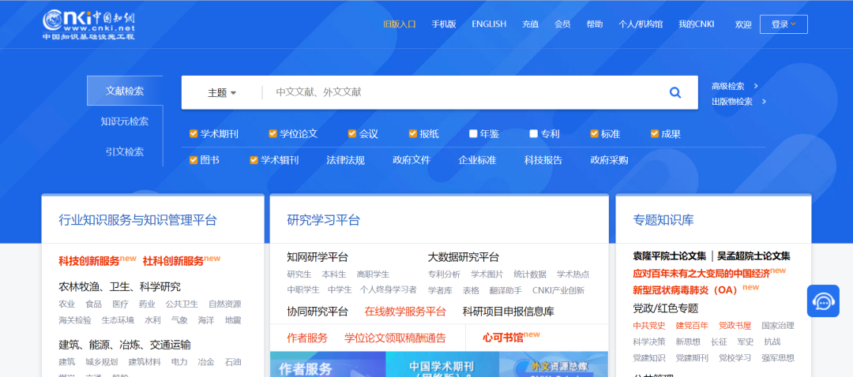Uncheck the 学术辑刊 checkbox
This screenshot has height=377, width=853.
(x=254, y=160)
